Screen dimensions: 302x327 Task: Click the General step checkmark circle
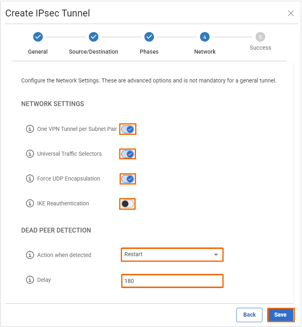point(38,37)
